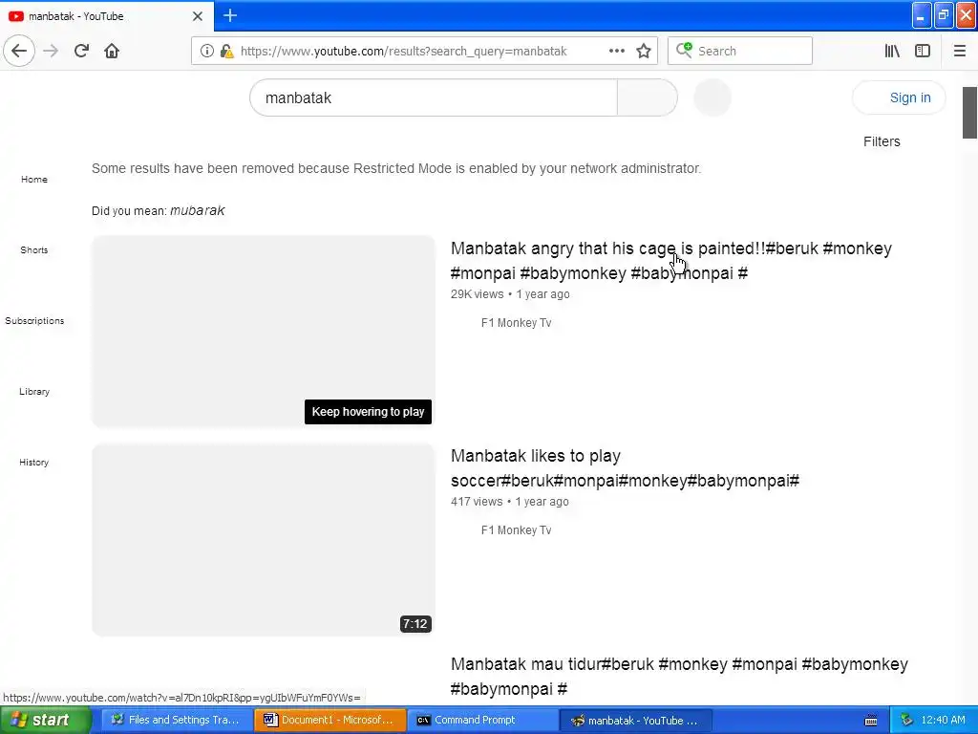Click the thumbnail with 7:12 duration

pos(264,540)
